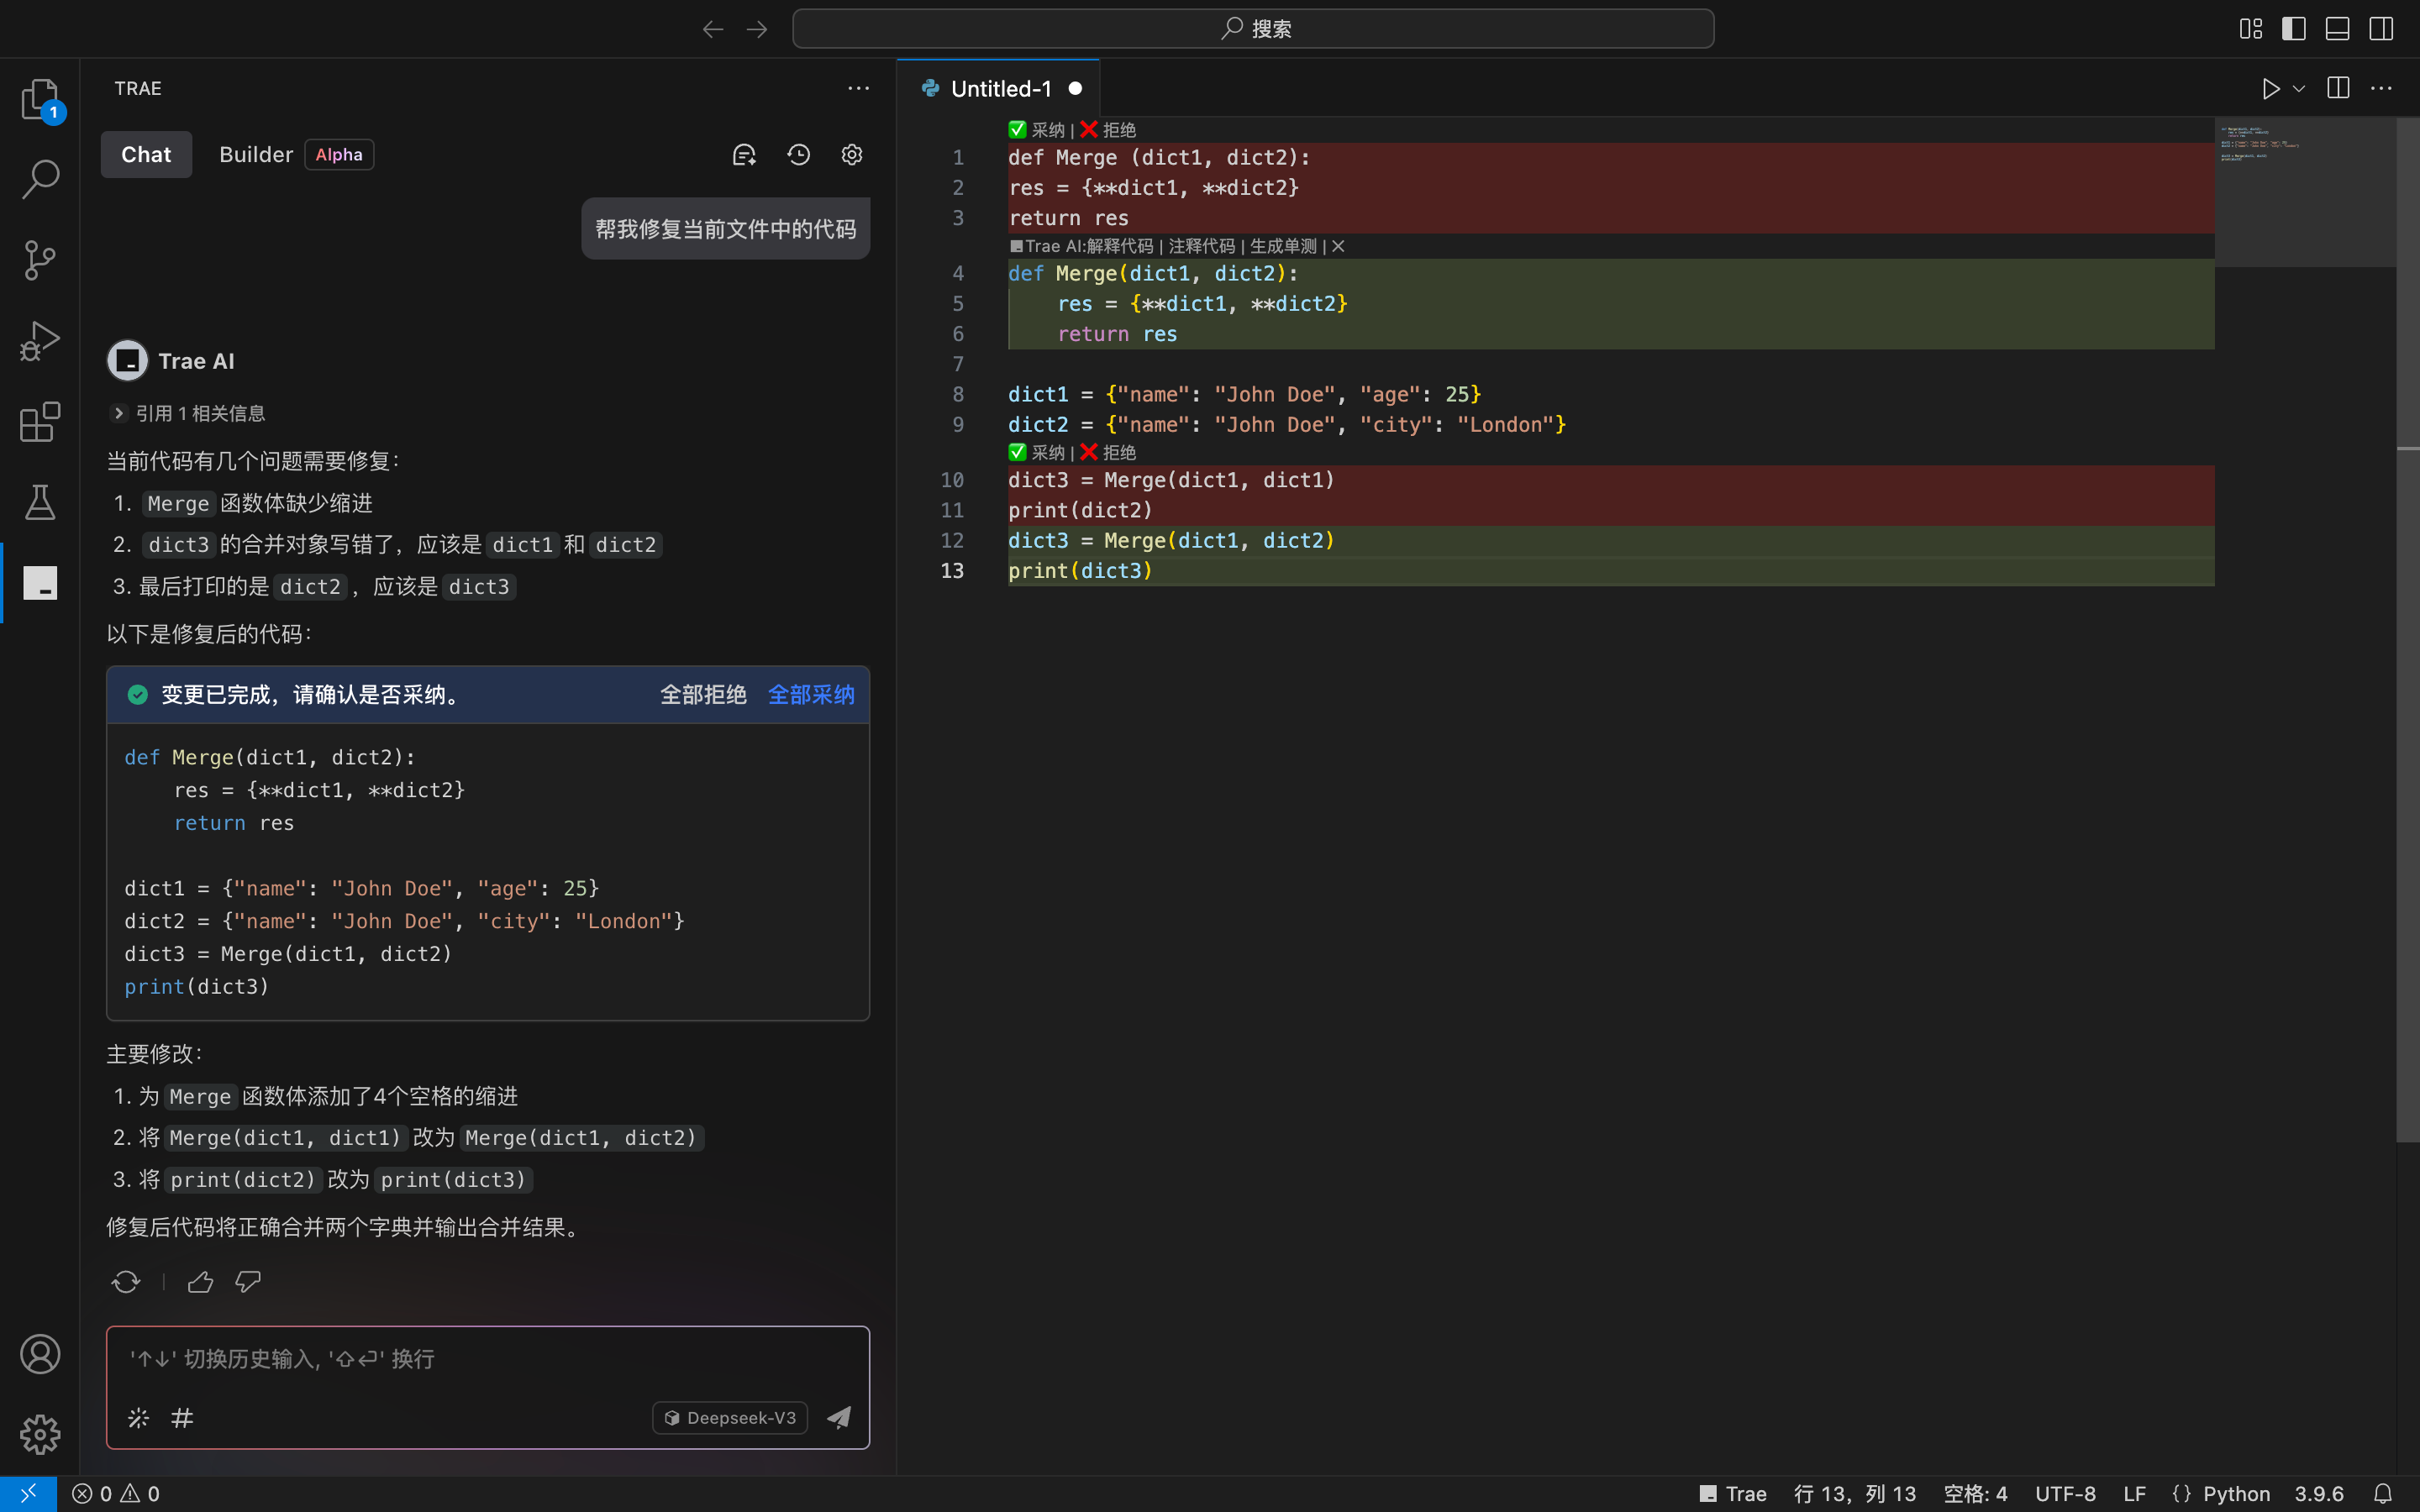2420x1512 pixels.
Task: Regenerate the Trae AI response
Action: (x=126, y=1281)
